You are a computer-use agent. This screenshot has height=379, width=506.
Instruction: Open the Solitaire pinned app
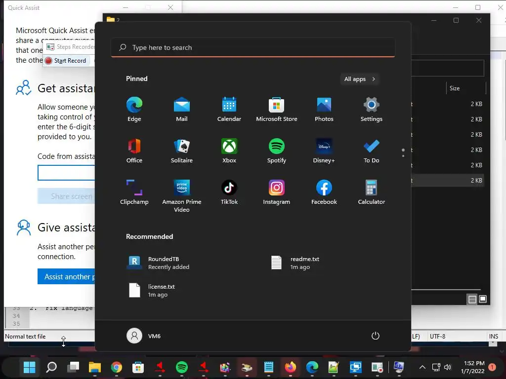coord(182,151)
